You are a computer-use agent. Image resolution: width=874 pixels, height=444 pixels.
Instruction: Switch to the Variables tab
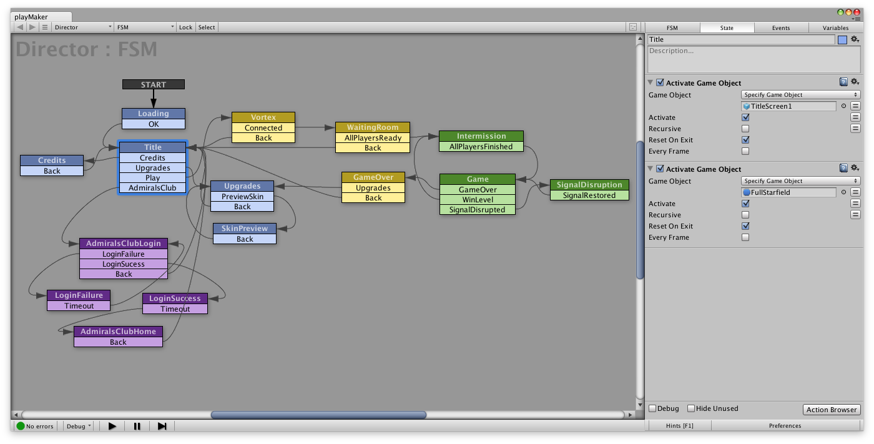[x=835, y=27]
